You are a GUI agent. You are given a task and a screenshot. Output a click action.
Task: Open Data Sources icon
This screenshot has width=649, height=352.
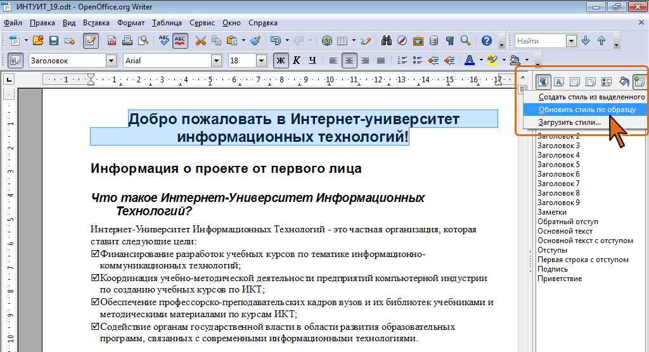[434, 41]
